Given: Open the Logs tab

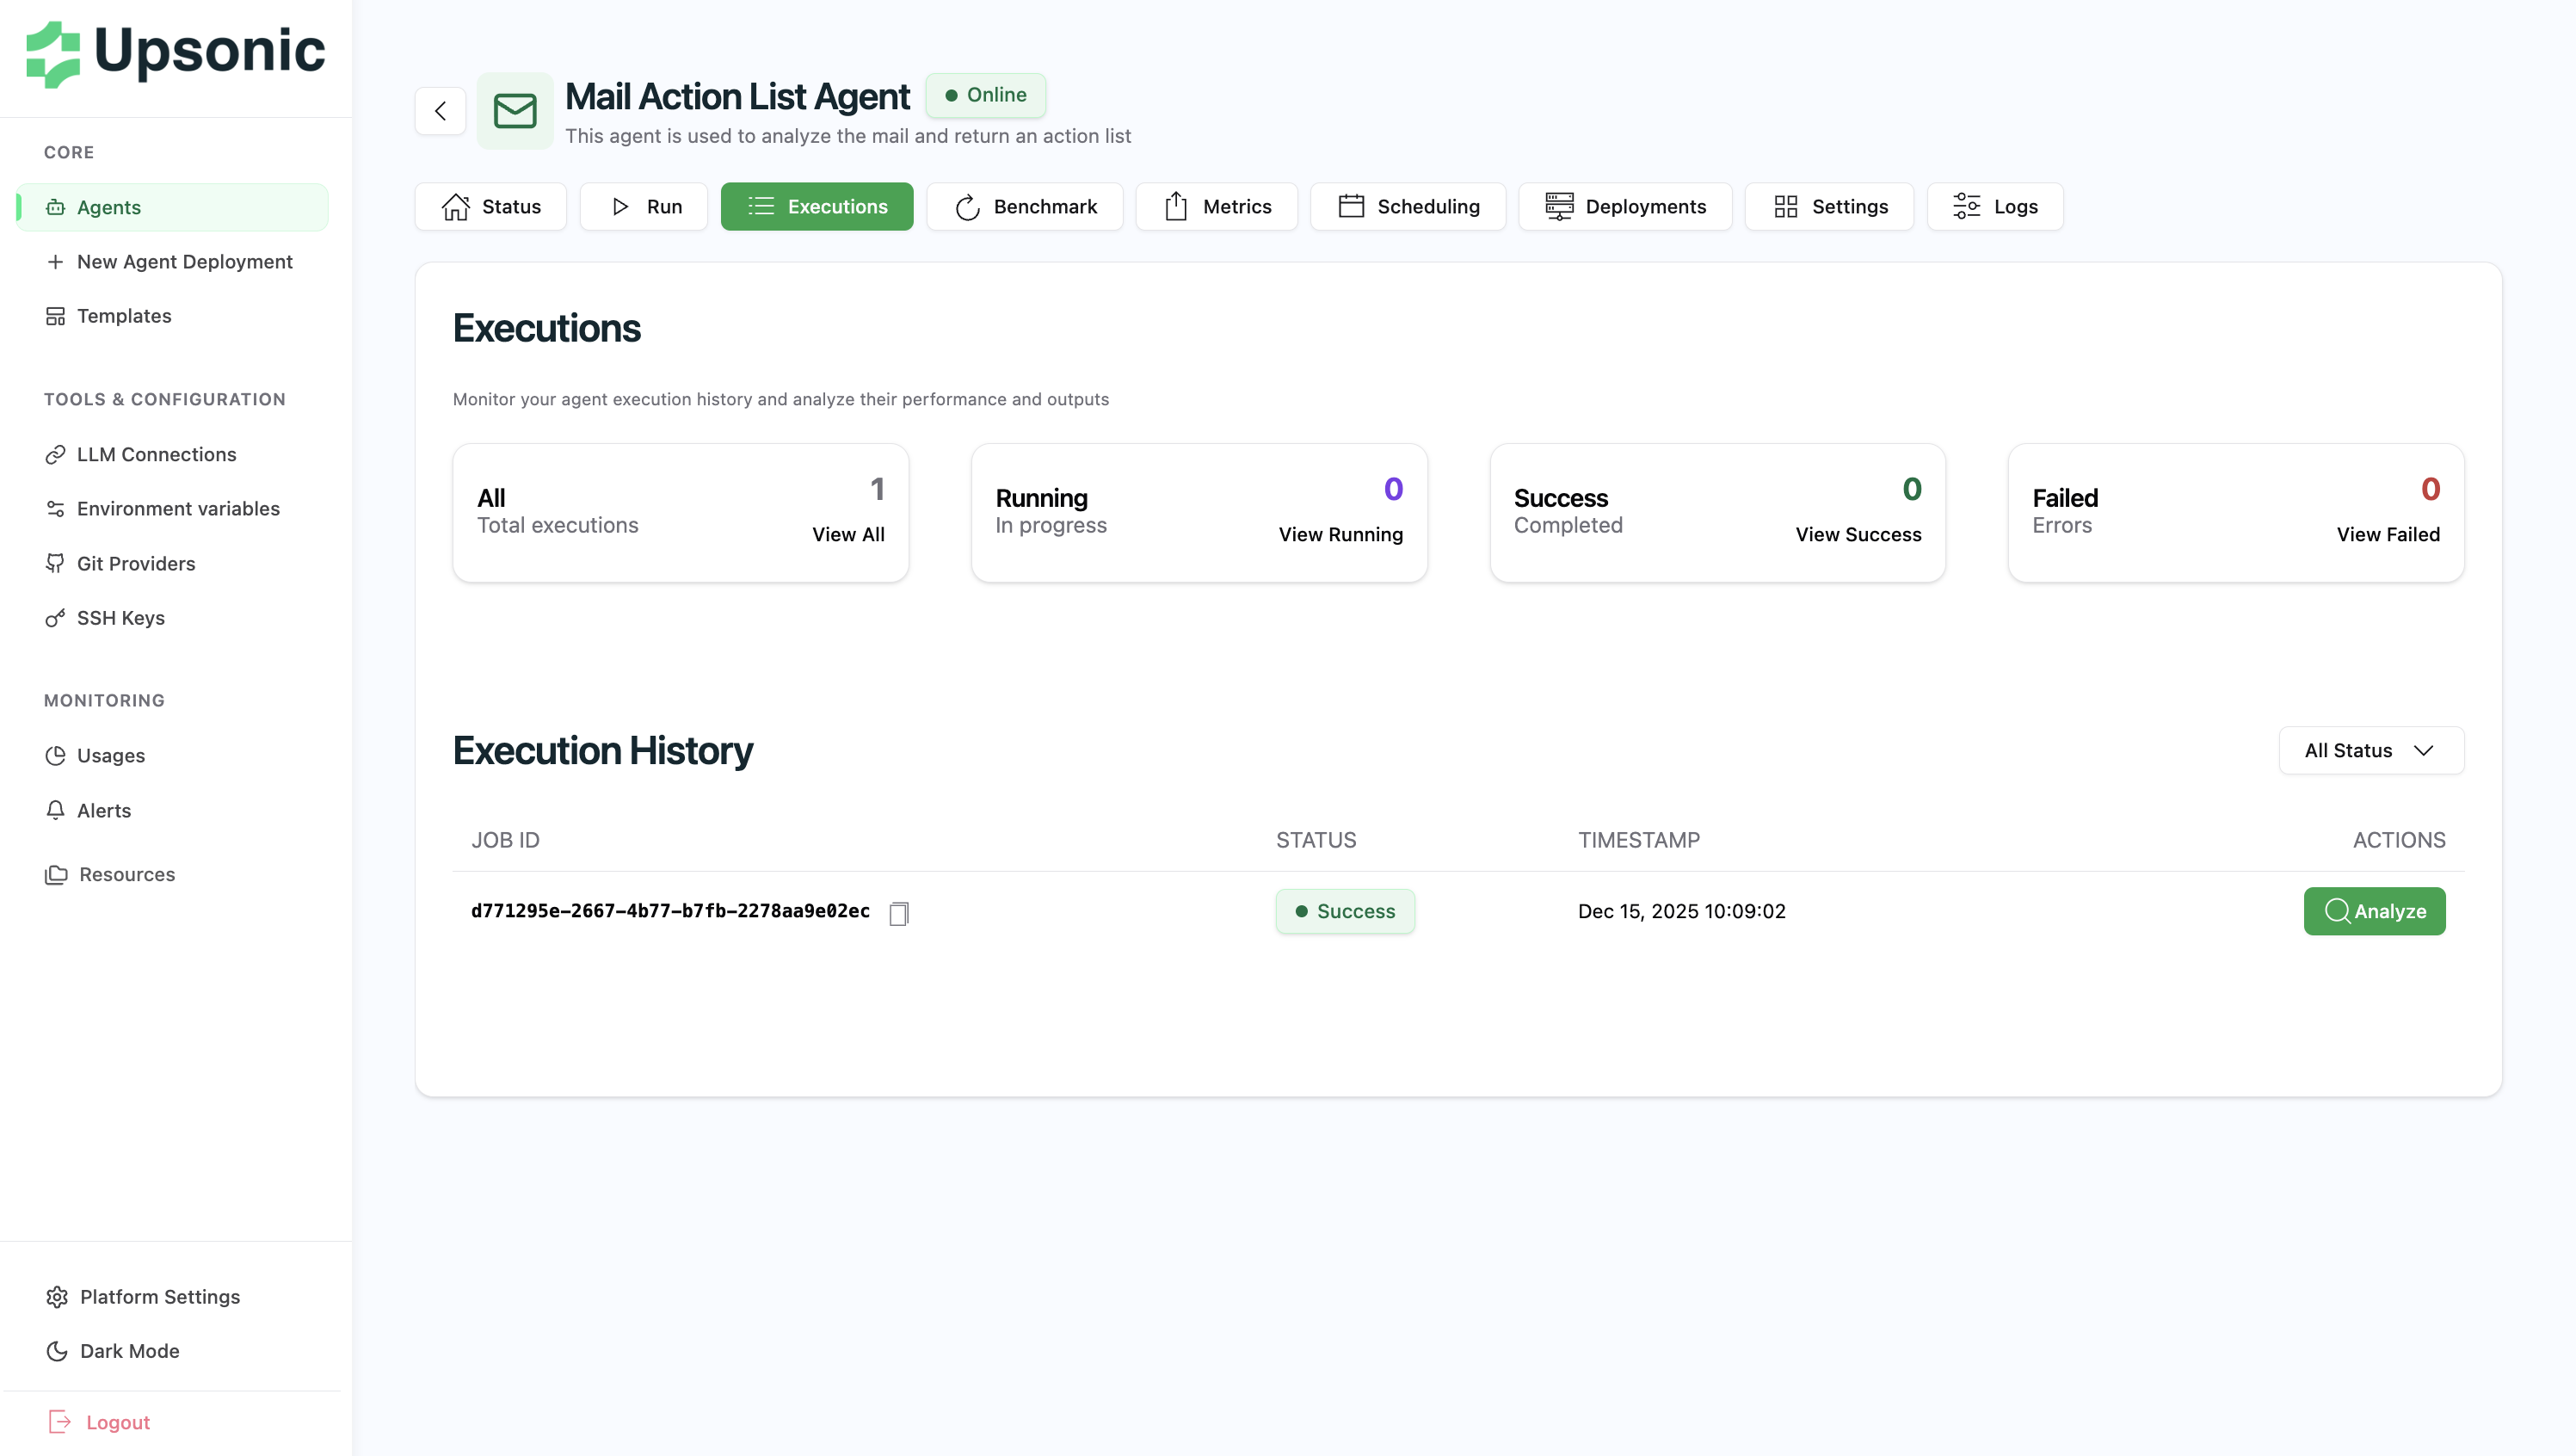Looking at the screenshot, I should click(x=1994, y=207).
